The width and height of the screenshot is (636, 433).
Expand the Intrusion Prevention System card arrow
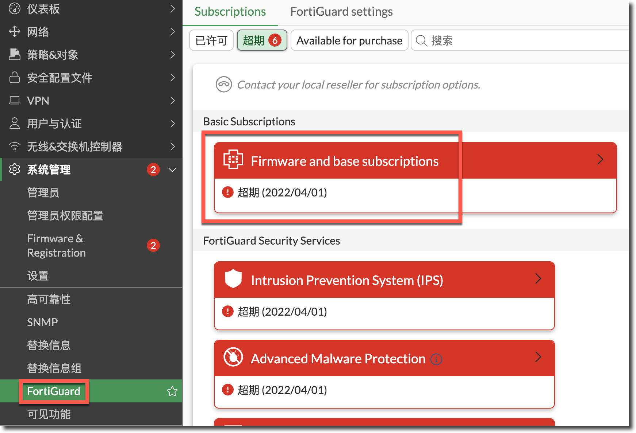click(538, 279)
